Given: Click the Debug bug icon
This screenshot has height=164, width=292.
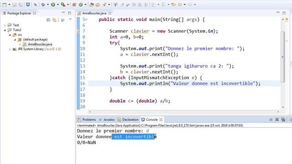Looking at the screenshot, I should pos(43,5).
